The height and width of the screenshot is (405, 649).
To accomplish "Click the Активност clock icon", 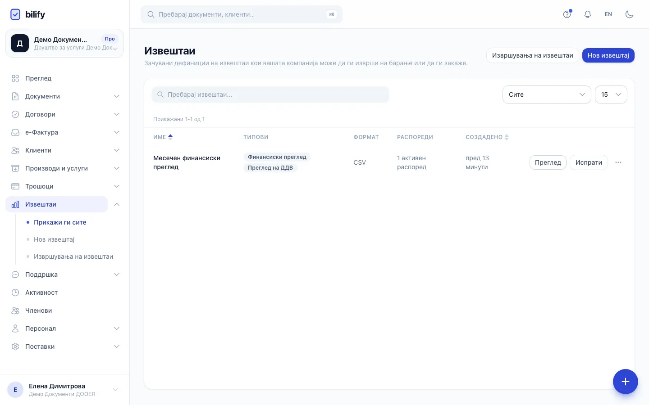I will point(15,292).
